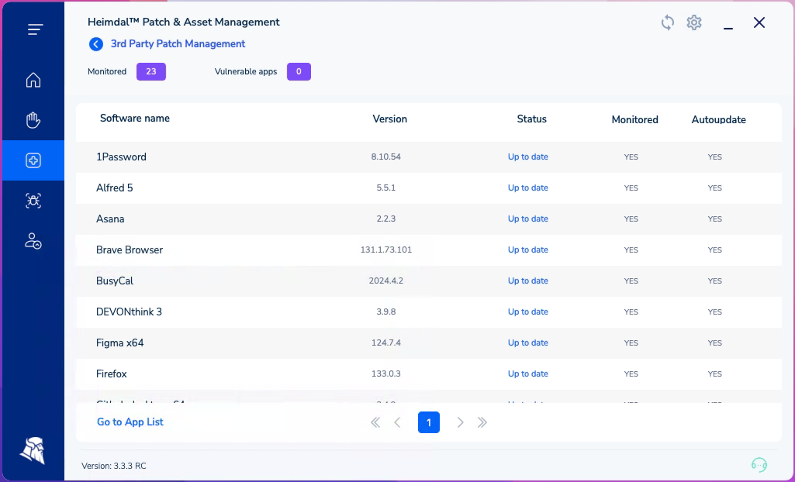Close the Heimdal window

tap(759, 22)
